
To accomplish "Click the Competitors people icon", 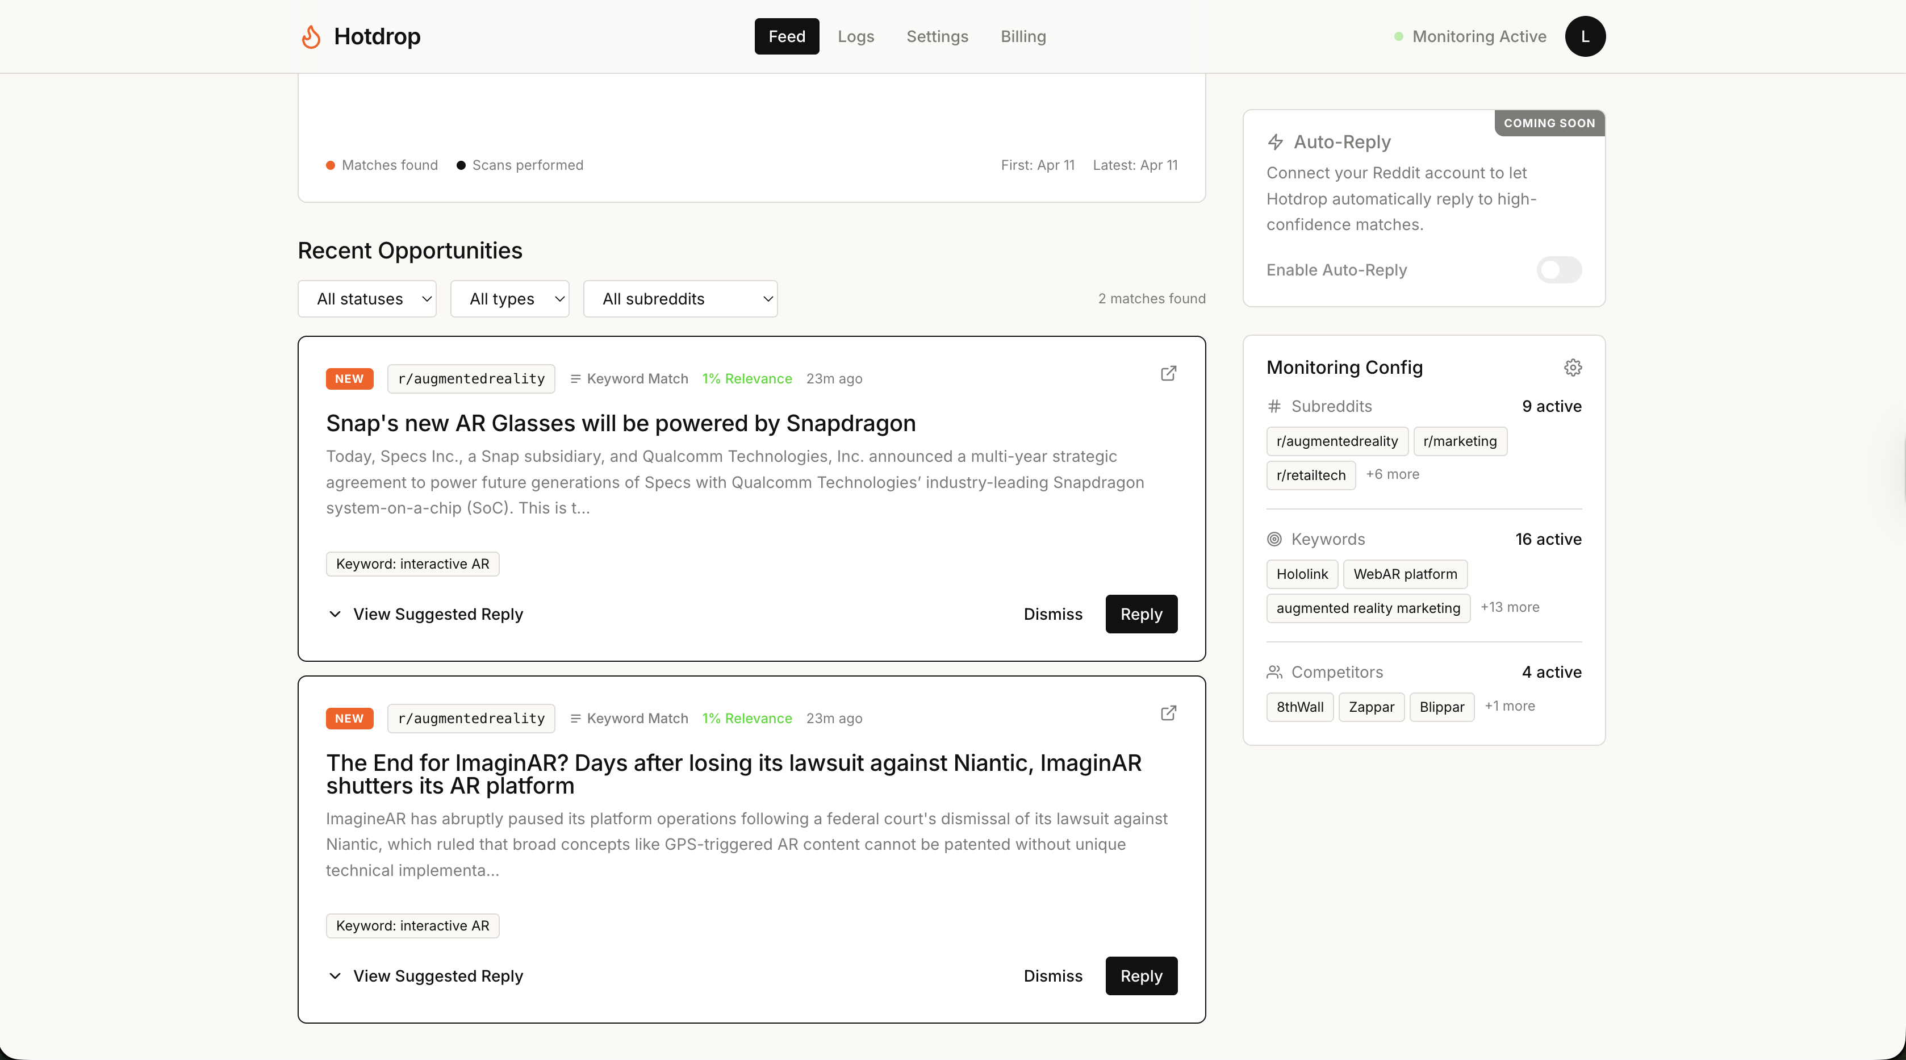I will 1274,672.
